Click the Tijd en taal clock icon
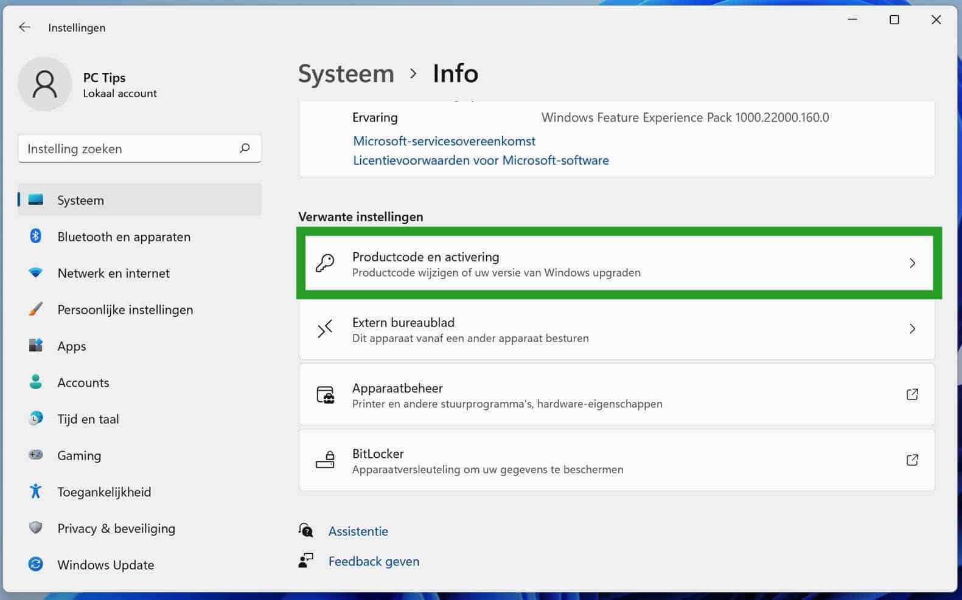962x600 pixels. (x=36, y=418)
